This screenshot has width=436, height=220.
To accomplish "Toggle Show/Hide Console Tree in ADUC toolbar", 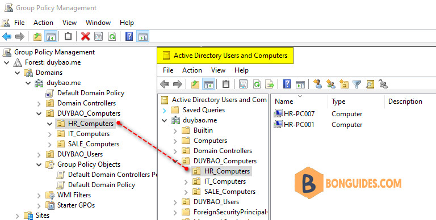I will (208, 84).
